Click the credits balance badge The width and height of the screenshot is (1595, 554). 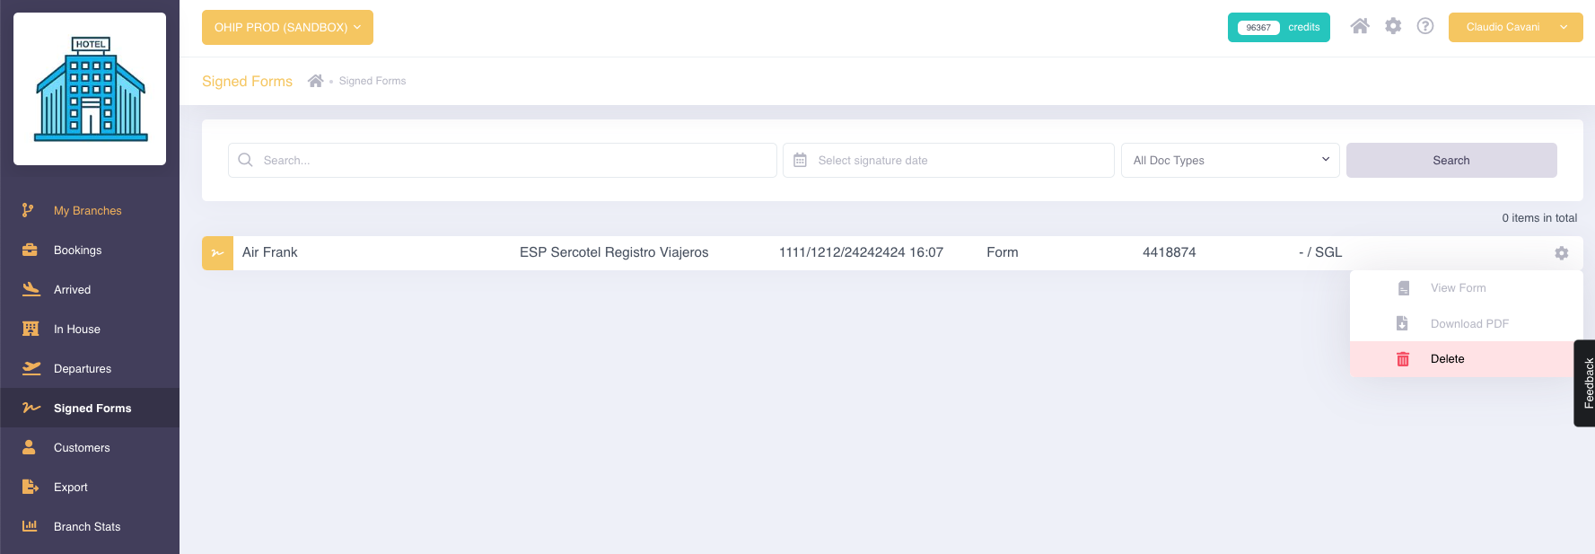coord(1278,27)
